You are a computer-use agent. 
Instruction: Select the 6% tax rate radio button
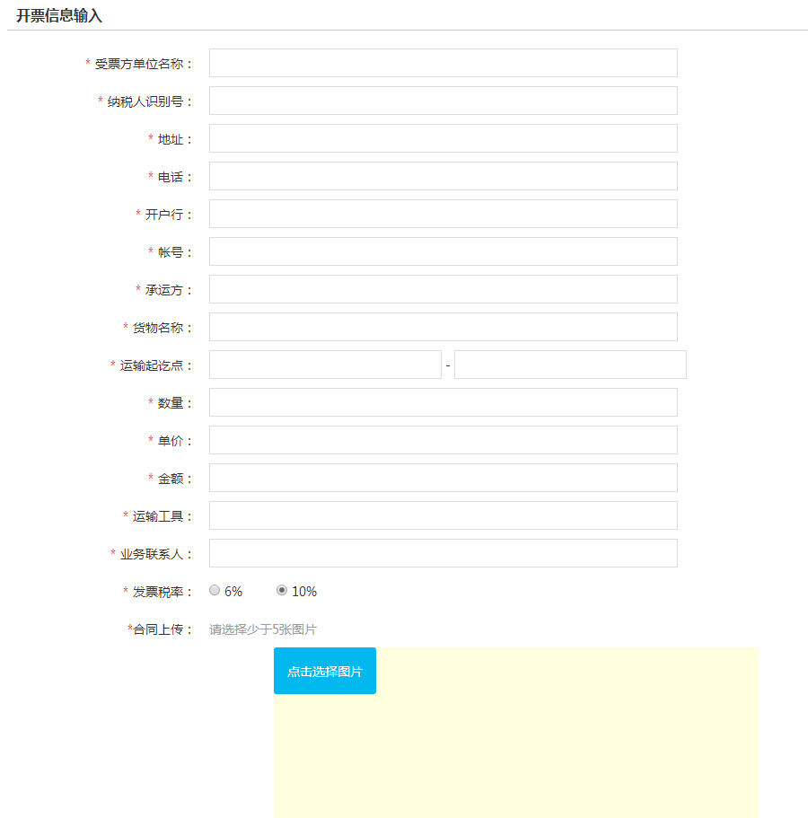click(x=215, y=590)
